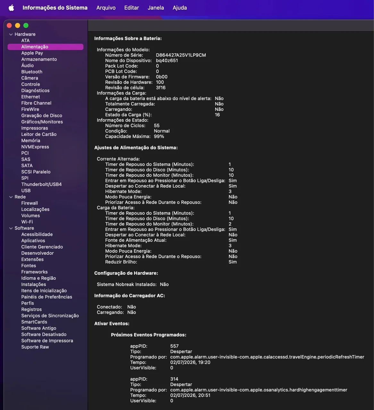The height and width of the screenshot is (410, 374).
Task: Open the Editar menu
Action: [131, 8]
